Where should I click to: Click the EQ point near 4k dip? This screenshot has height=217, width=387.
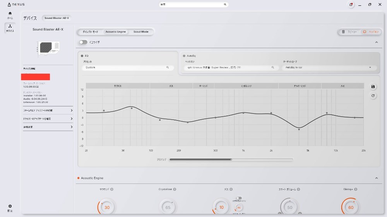click(x=299, y=129)
